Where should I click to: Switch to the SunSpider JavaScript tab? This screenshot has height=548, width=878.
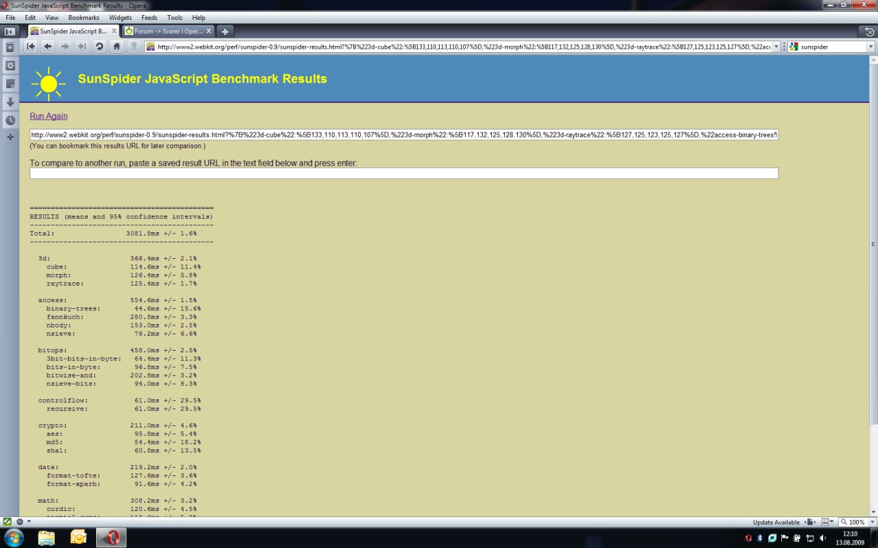(x=73, y=32)
